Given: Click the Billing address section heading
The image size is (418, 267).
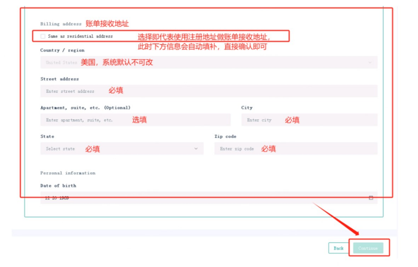Looking at the screenshot, I should [x=61, y=24].
